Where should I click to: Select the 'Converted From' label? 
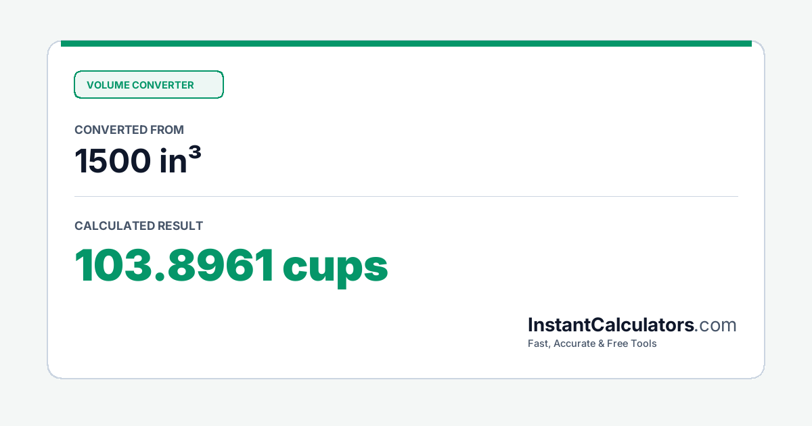click(129, 130)
